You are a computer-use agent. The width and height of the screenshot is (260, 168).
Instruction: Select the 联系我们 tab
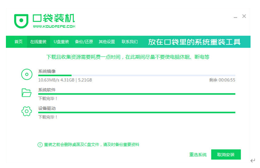click(x=130, y=42)
